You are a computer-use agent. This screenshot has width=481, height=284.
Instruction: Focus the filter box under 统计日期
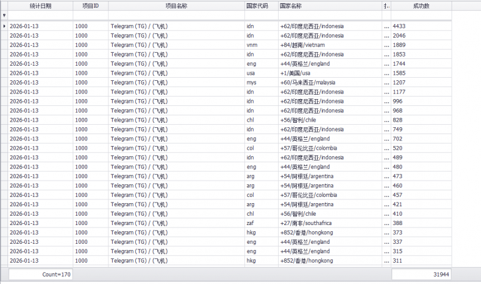[x=40, y=15]
